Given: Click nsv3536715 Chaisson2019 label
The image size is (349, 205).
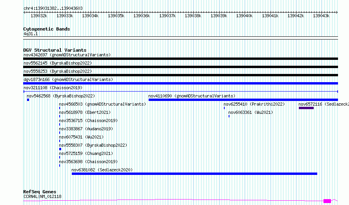Looking at the screenshot, I should 88,120.
